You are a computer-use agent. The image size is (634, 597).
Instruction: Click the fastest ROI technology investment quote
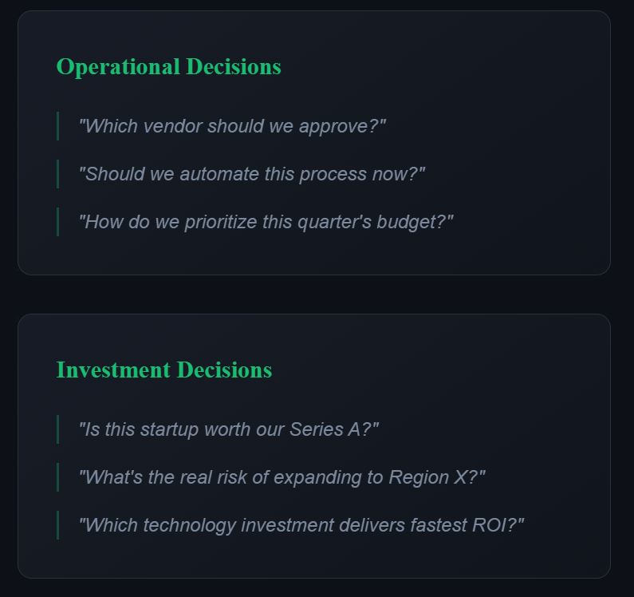coord(301,525)
